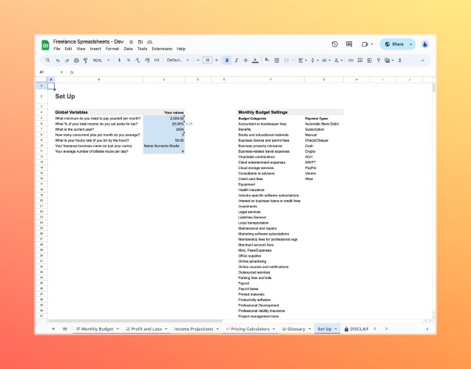Open the comments icon near Share

[349, 44]
